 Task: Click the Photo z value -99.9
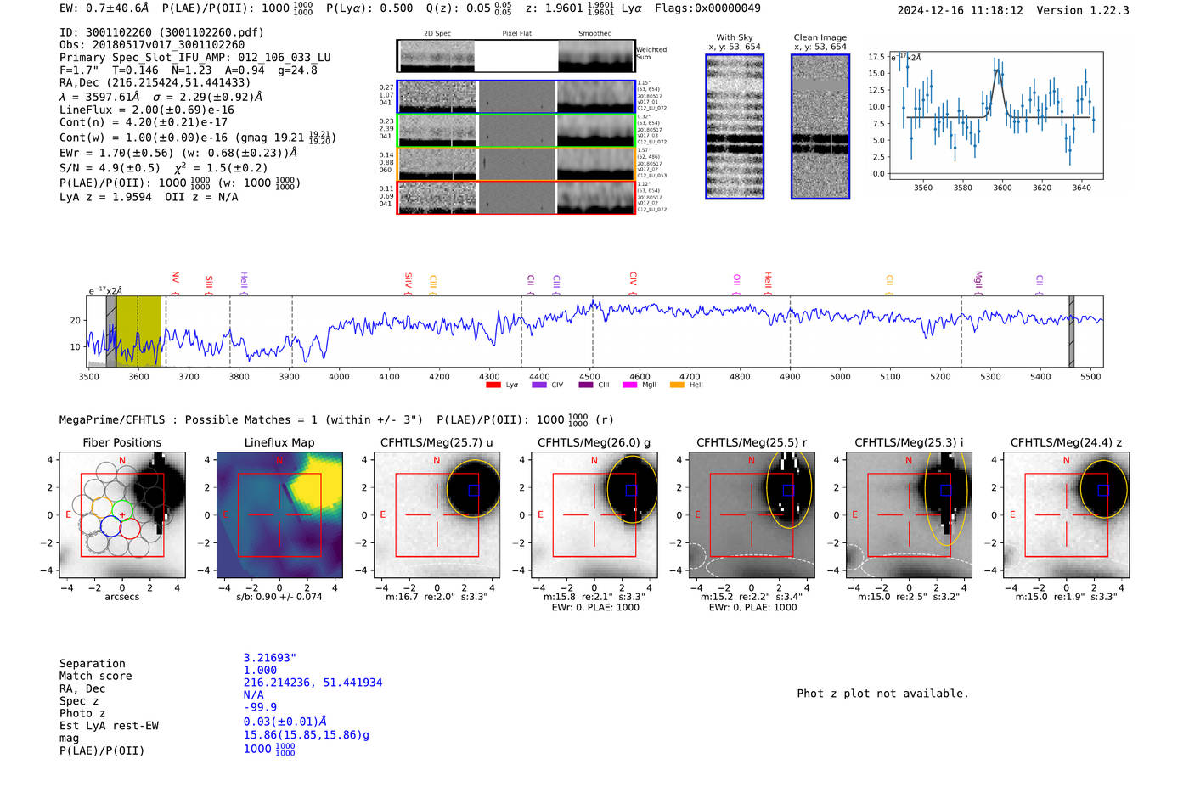pyautogui.click(x=260, y=707)
